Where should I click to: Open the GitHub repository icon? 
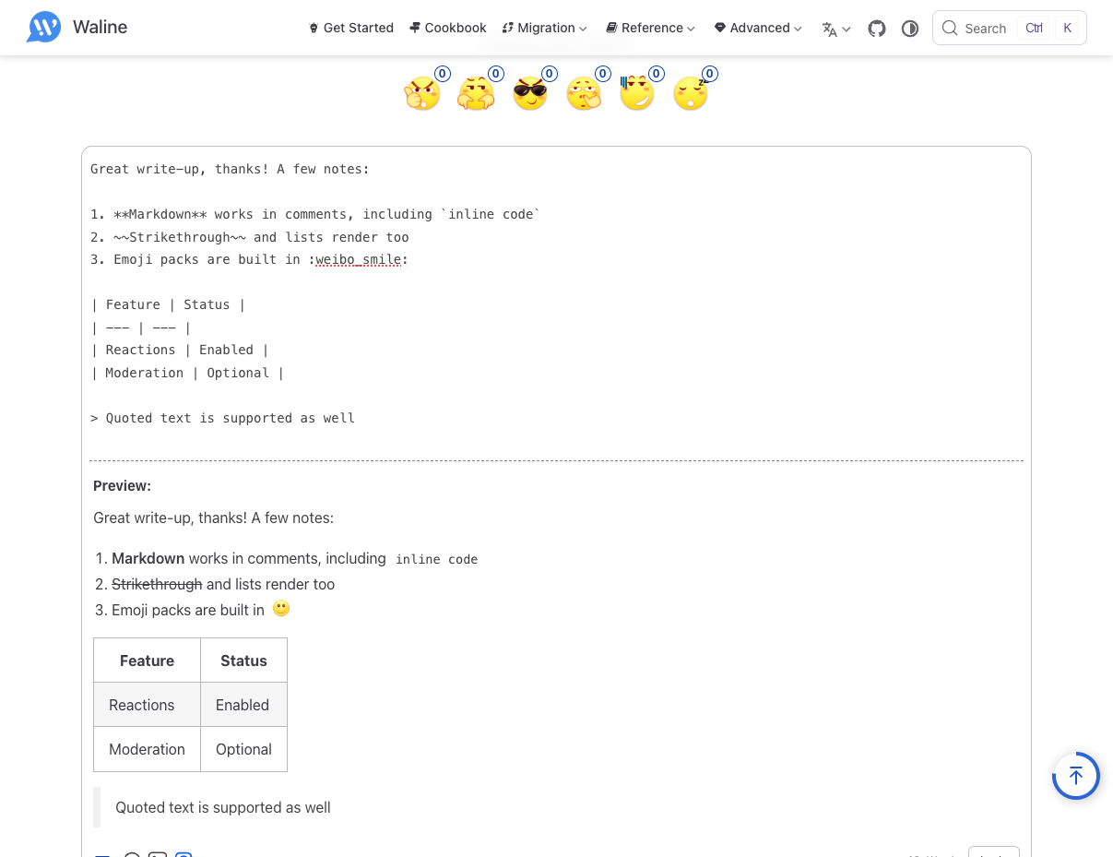tap(877, 29)
